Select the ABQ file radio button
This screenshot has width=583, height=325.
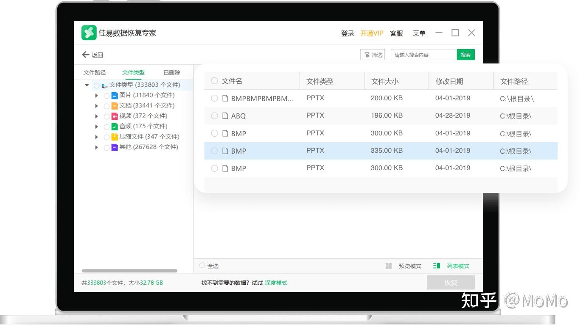point(215,116)
